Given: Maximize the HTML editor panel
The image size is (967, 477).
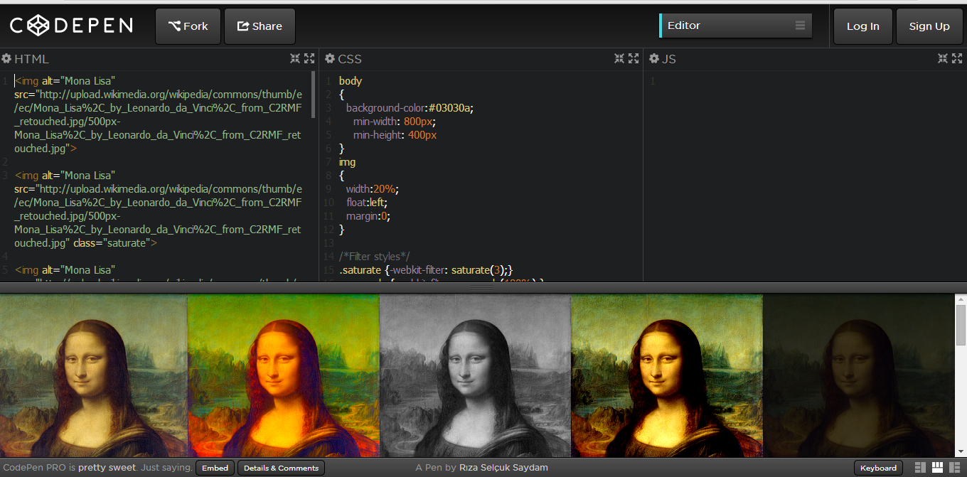Looking at the screenshot, I should (309, 58).
